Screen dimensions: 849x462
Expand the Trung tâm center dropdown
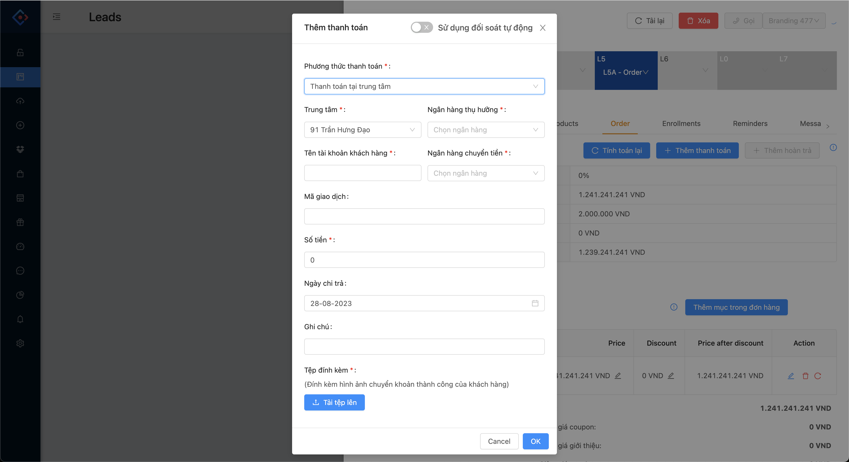(x=362, y=130)
